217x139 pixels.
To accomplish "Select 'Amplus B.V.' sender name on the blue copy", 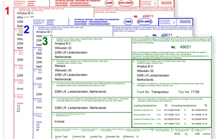I will pos(45,32).
